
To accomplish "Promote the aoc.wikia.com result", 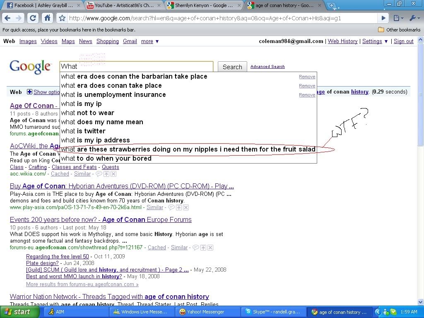I will (x=106, y=174).
